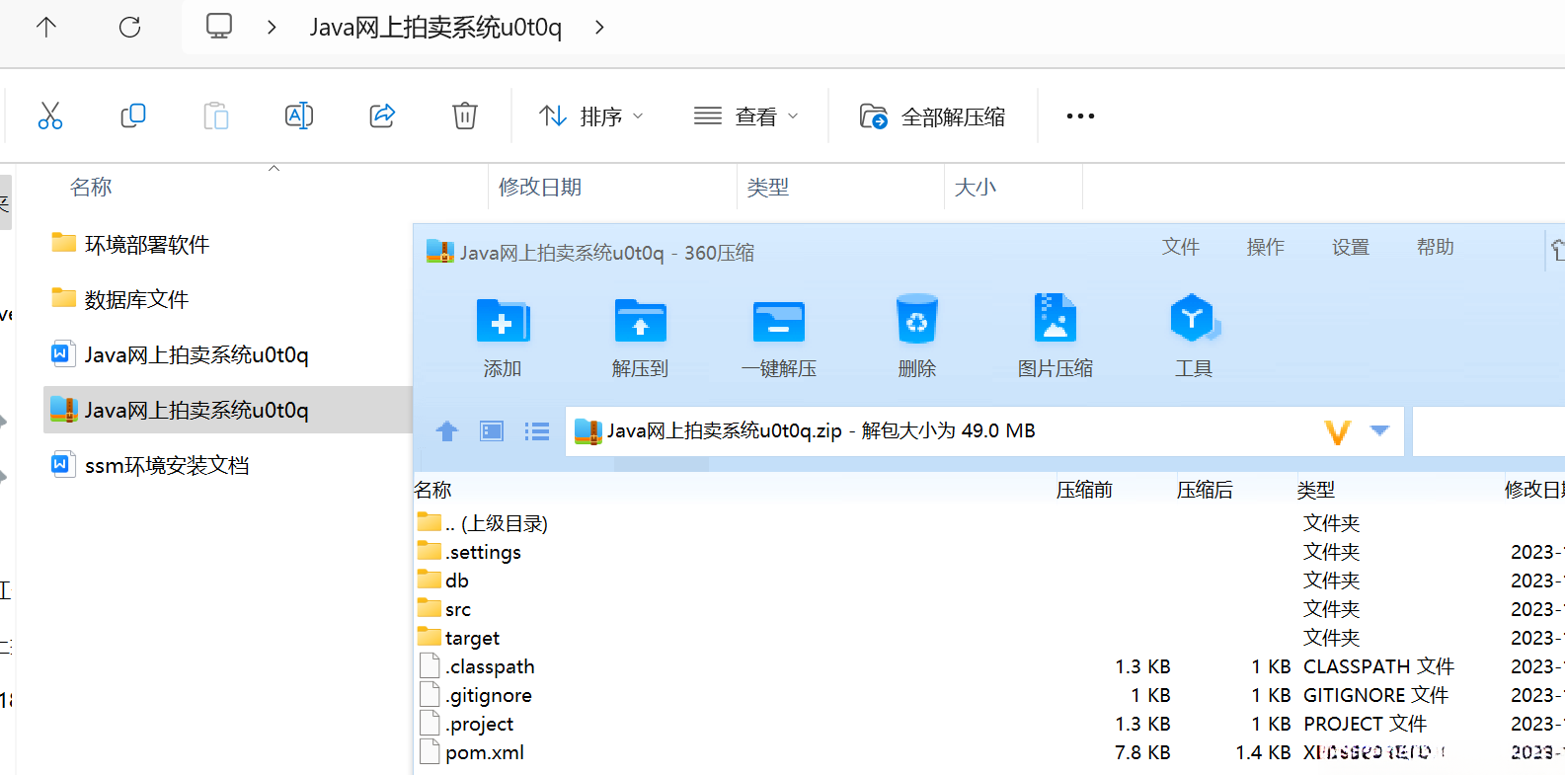Sort by 类型 column header in Explorer
The image size is (1565, 775).
coord(768,187)
